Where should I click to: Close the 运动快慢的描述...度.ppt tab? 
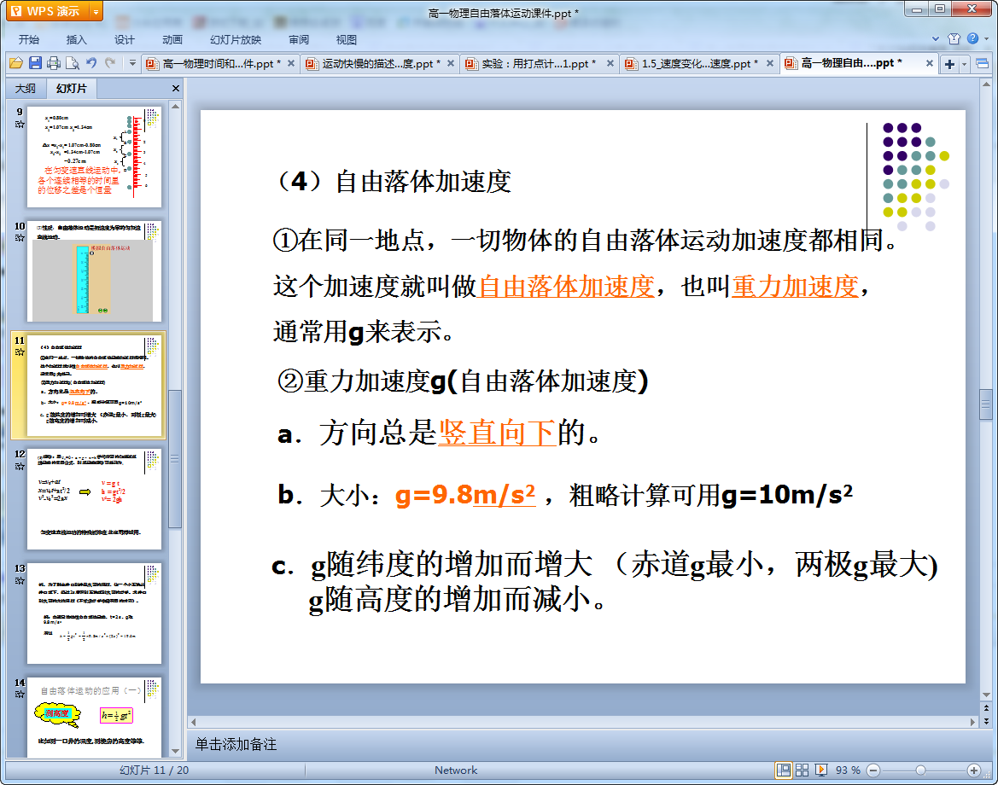451,63
